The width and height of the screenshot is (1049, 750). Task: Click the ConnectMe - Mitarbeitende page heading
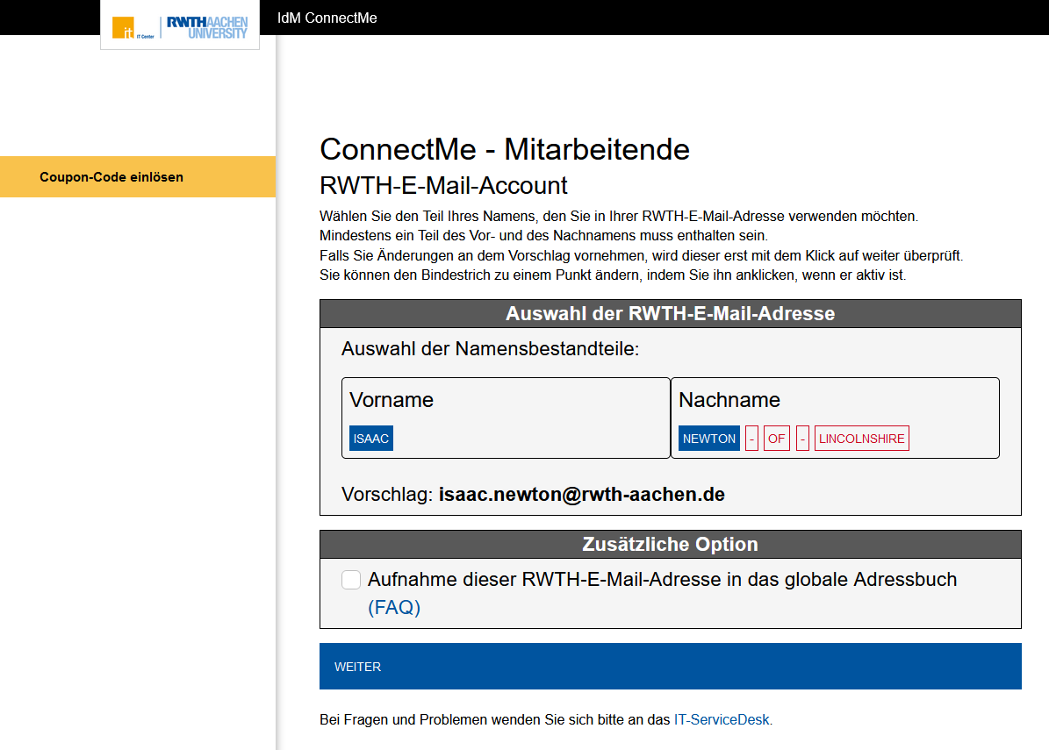[505, 149]
